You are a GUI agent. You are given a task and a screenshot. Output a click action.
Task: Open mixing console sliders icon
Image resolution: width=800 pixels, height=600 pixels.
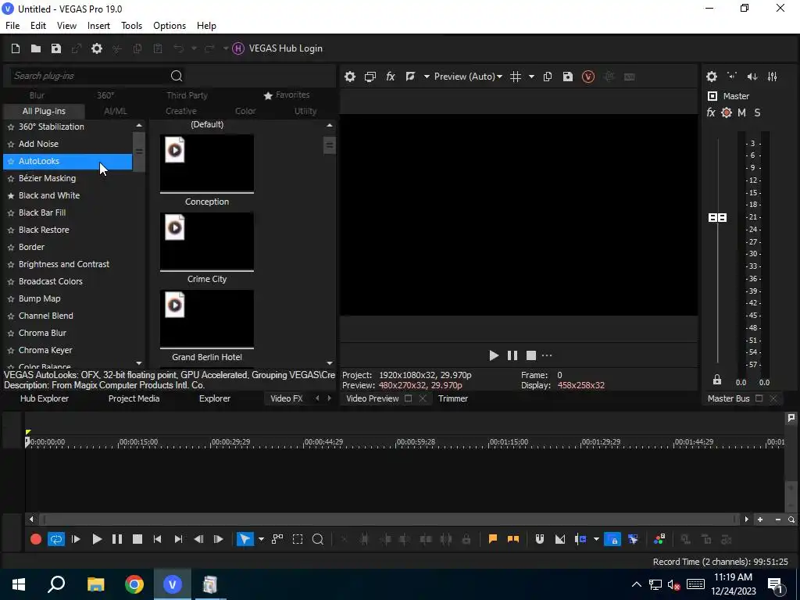click(x=773, y=77)
